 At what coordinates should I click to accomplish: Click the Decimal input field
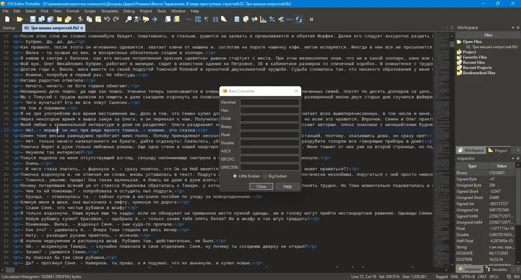pos(269,102)
